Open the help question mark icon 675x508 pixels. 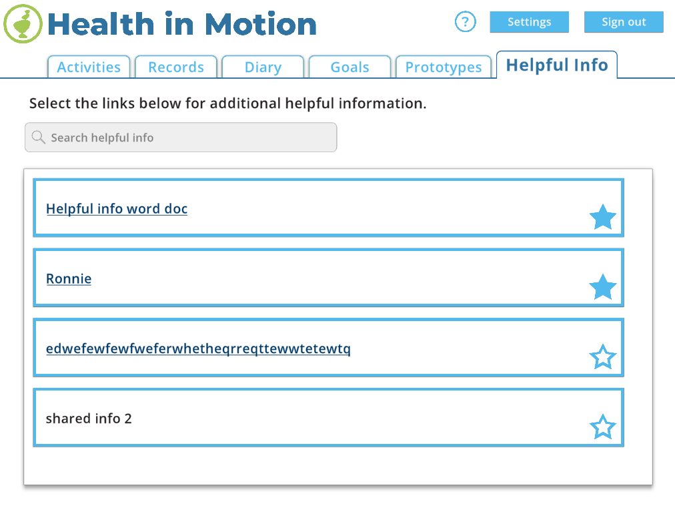pyautogui.click(x=465, y=22)
